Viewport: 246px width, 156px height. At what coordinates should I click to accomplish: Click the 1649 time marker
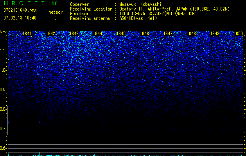(x=215, y=34)
